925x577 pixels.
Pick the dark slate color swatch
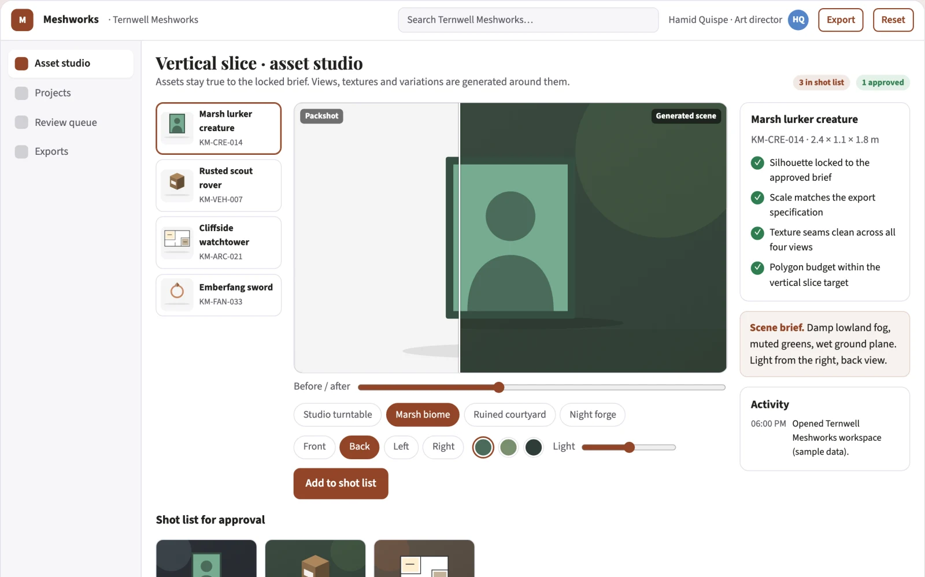tap(534, 447)
